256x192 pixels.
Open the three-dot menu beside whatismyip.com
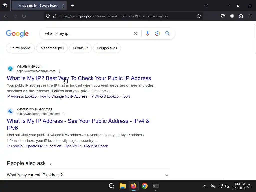[60, 71]
